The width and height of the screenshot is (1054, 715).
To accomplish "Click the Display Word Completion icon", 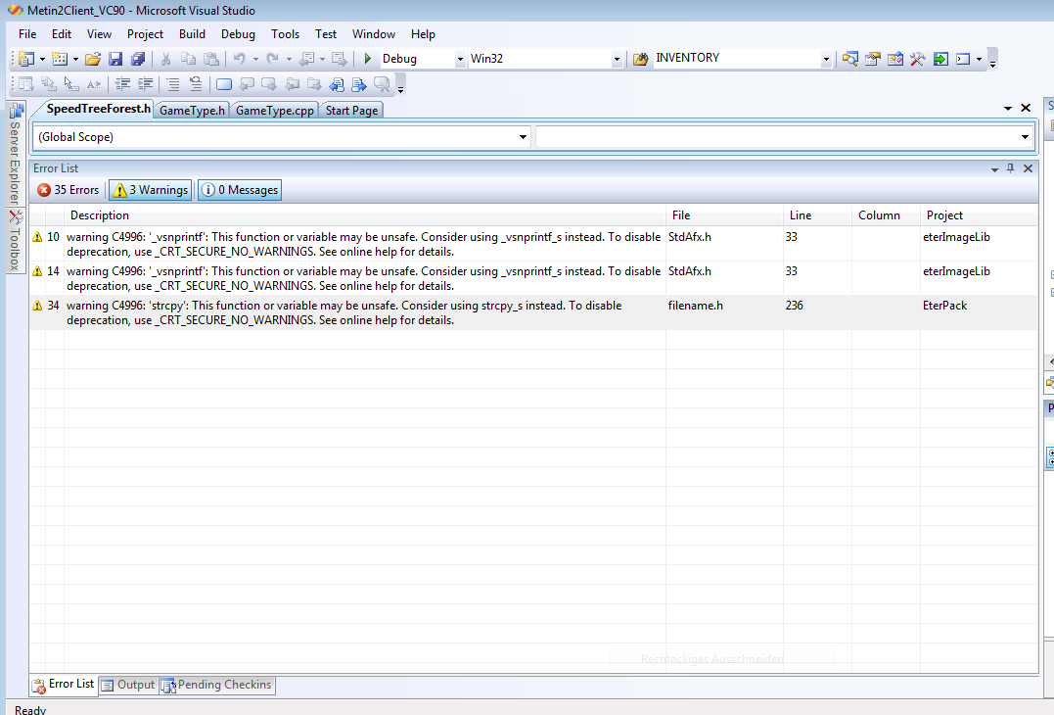I will coord(94,84).
